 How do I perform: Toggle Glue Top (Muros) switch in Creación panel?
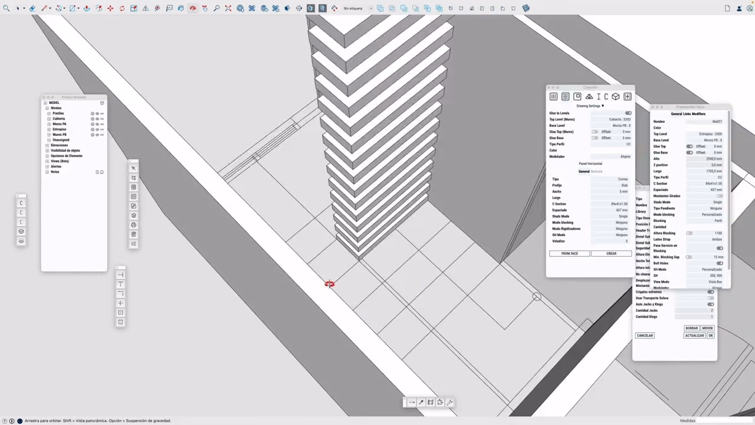[595, 132]
